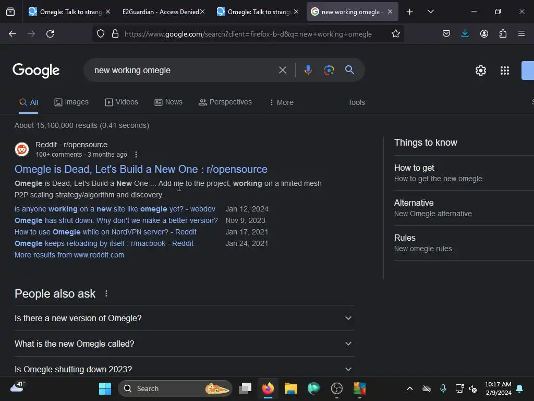The width and height of the screenshot is (534, 401).
Task: Click in the Google search field
Action: click(184, 70)
